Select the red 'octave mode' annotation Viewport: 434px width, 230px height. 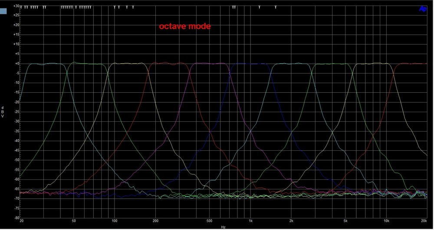(184, 26)
